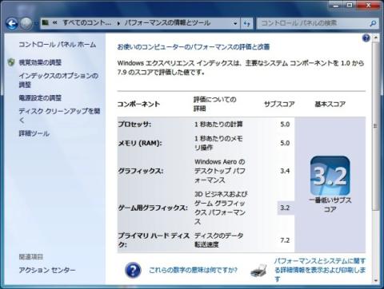Click the highlighted 3.2 subscore cell
The image size is (384, 289).
286,208
